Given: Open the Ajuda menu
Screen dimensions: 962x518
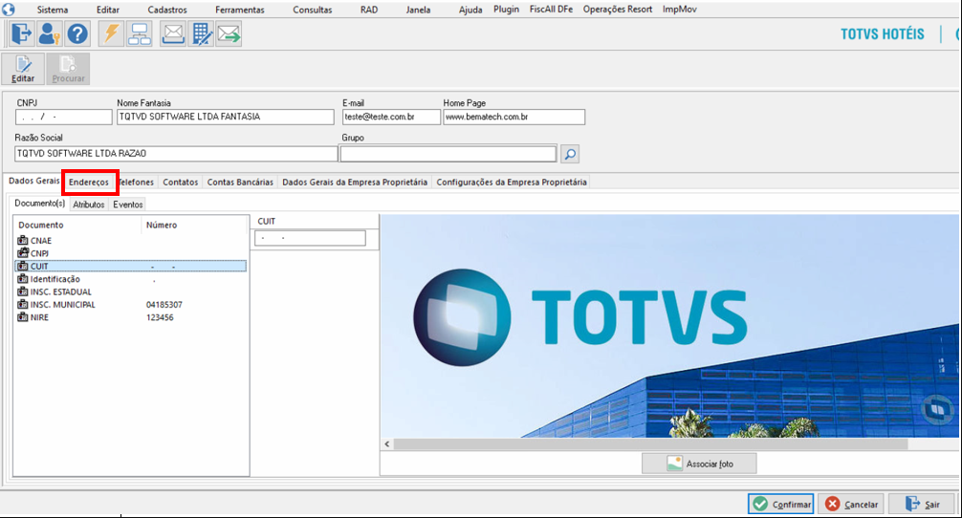Looking at the screenshot, I should pyautogui.click(x=470, y=10).
